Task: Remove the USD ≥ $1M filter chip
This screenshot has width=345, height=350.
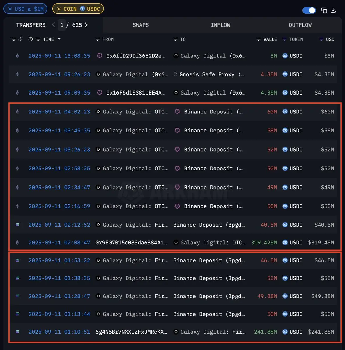Action: coord(10,9)
